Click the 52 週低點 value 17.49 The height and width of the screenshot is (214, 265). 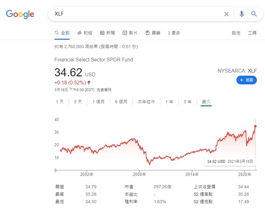click(244, 201)
